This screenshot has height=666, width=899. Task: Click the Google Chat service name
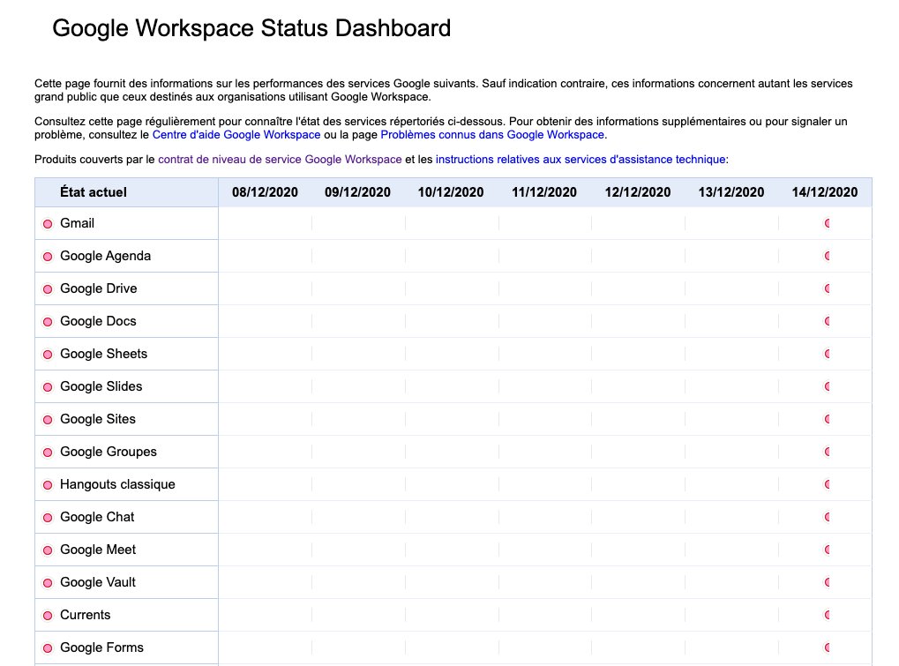97,518
